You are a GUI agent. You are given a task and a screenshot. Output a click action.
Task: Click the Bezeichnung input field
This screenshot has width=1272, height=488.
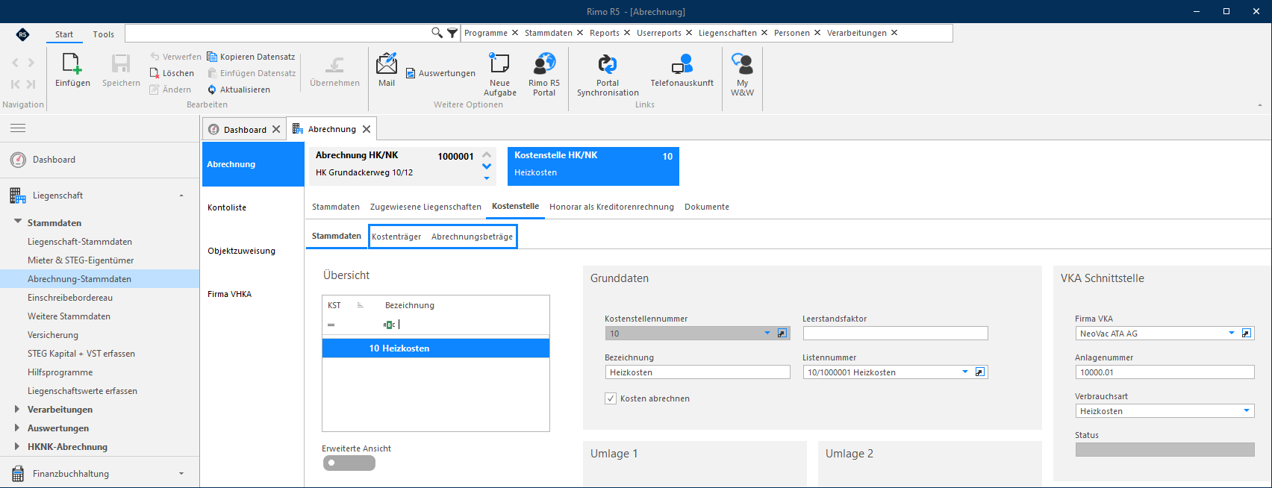(x=697, y=372)
